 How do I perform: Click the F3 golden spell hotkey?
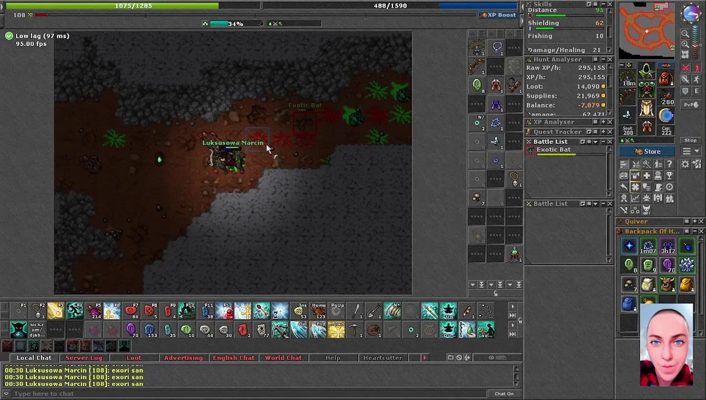tap(57, 311)
